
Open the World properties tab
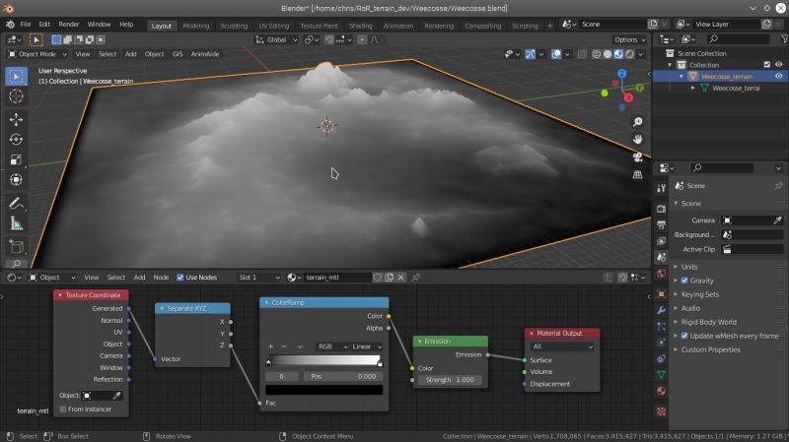[x=661, y=274]
